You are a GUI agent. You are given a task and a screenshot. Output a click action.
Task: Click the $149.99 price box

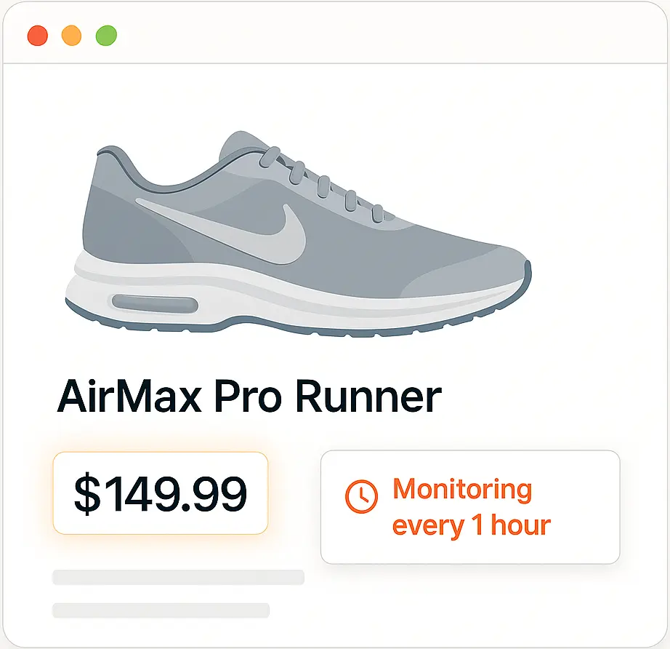[161, 493]
